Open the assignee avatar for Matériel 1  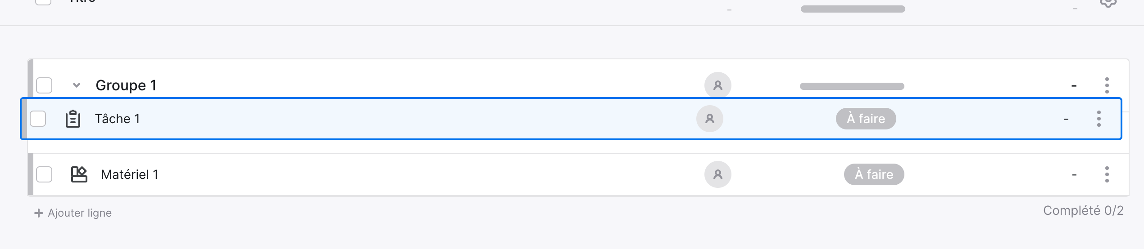point(718,174)
